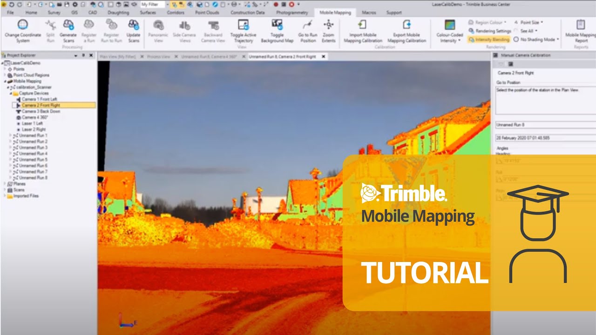Close the Camera 2 Front Right view tab
596x335 pixels.
point(324,56)
